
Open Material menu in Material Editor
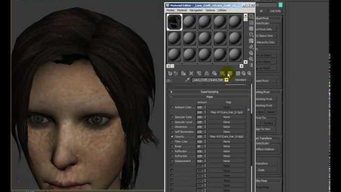(182, 10)
